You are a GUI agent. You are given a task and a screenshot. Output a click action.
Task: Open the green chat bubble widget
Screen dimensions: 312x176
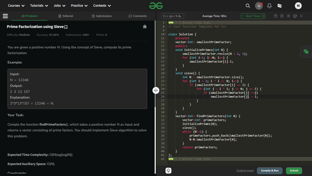[x=306, y=52]
